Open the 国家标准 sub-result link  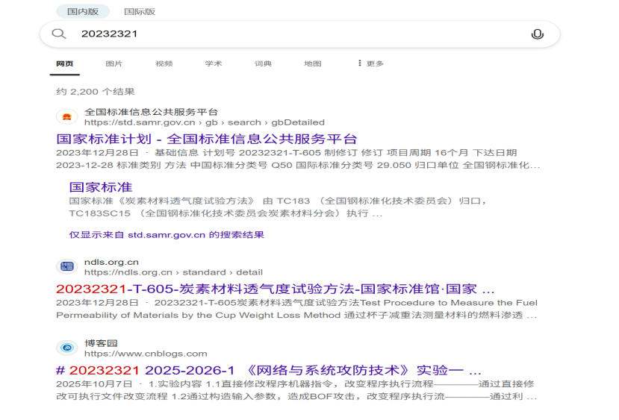(101, 187)
